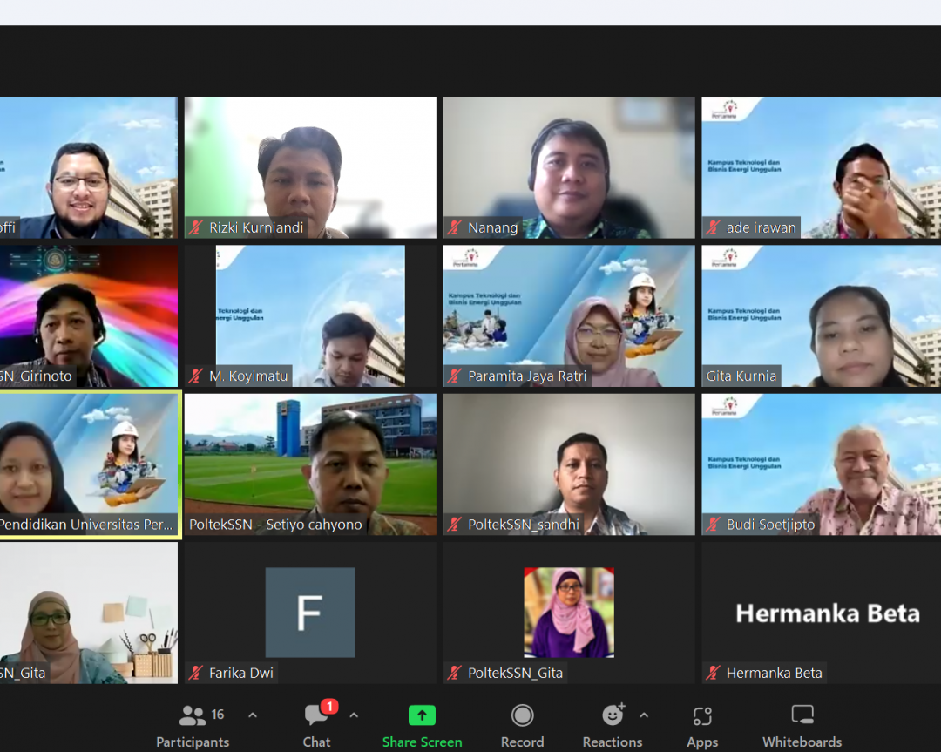Expand the arrow next to Participants
The height and width of the screenshot is (752, 941).
click(253, 715)
